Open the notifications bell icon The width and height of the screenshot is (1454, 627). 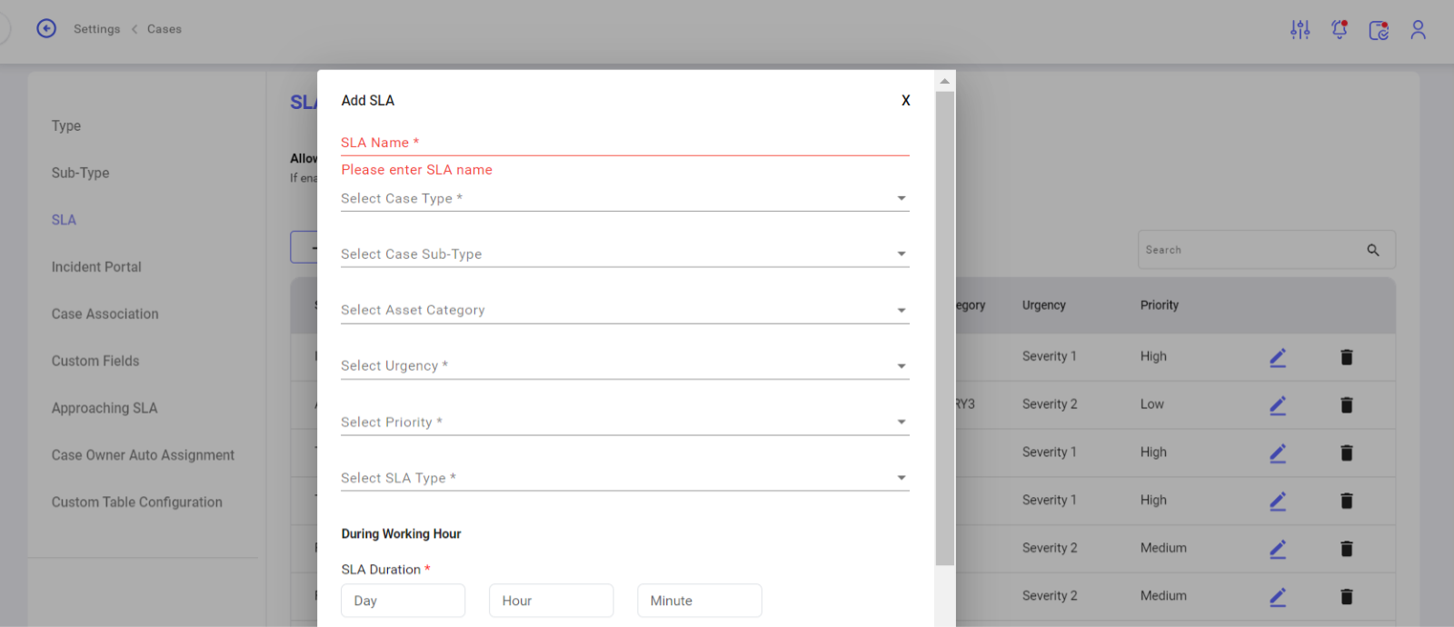pyautogui.click(x=1339, y=30)
